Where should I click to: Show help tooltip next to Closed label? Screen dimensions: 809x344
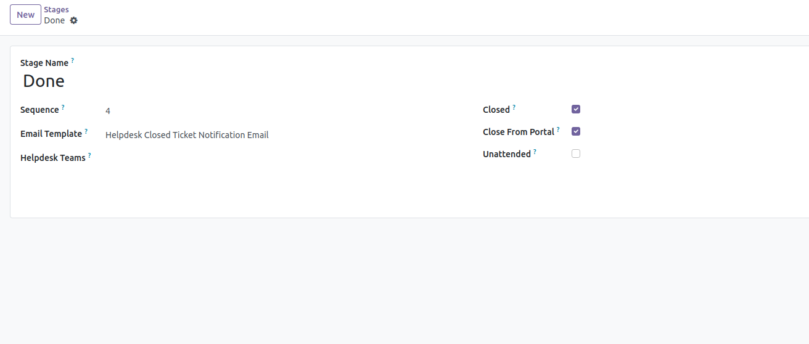coord(514,107)
